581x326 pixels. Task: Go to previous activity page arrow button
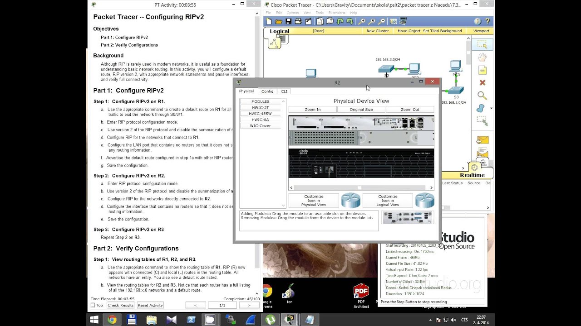pos(196,305)
